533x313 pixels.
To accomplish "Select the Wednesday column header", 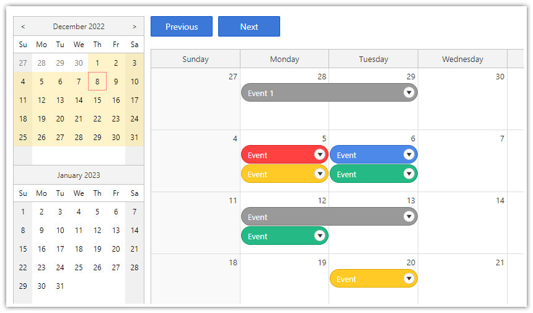I will 462,60.
